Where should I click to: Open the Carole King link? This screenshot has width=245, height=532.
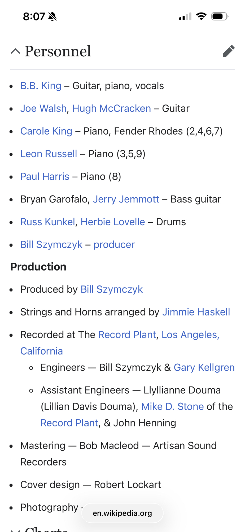(x=46, y=131)
